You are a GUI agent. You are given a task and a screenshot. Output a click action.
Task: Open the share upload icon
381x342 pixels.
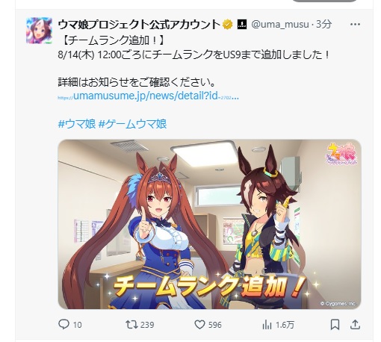coord(355,324)
